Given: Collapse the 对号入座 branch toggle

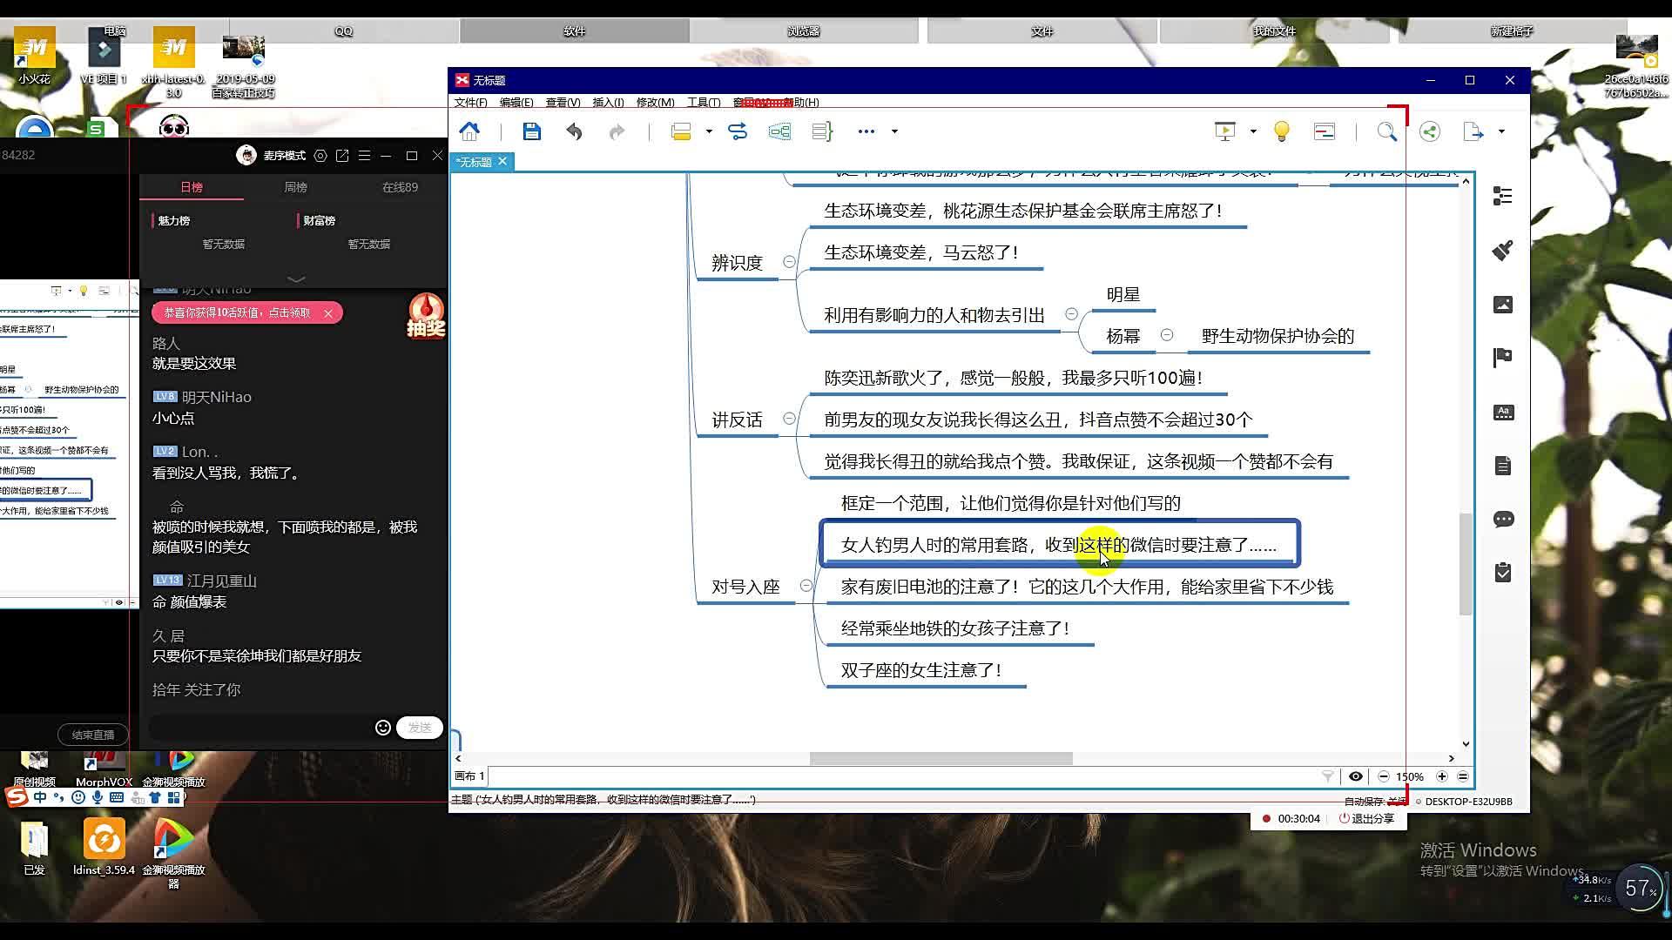Looking at the screenshot, I should pyautogui.click(x=806, y=586).
